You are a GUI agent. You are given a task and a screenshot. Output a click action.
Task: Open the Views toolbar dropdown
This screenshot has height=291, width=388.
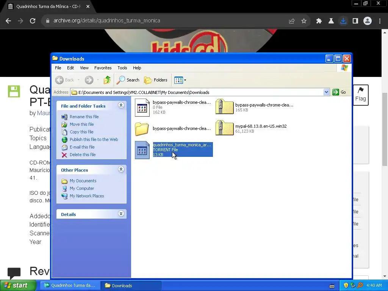pyautogui.click(x=180, y=80)
